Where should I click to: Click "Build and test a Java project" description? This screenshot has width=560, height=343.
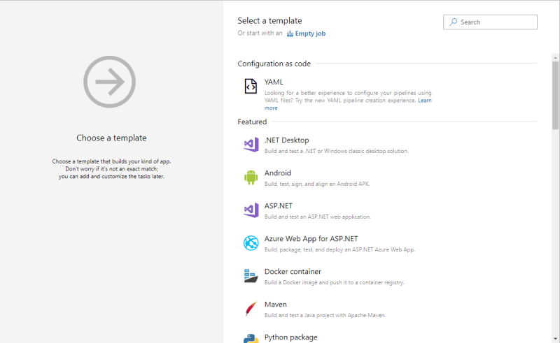tap(325, 315)
